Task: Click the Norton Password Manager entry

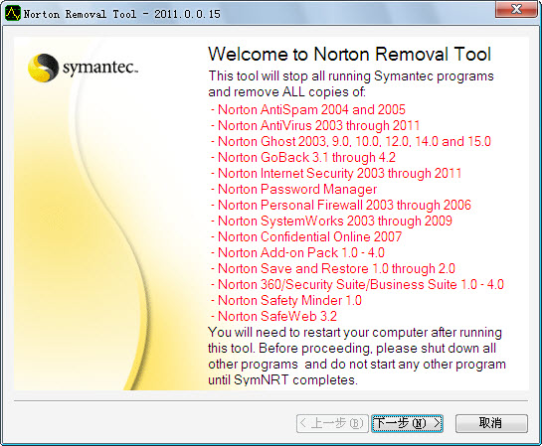Action: point(293,189)
